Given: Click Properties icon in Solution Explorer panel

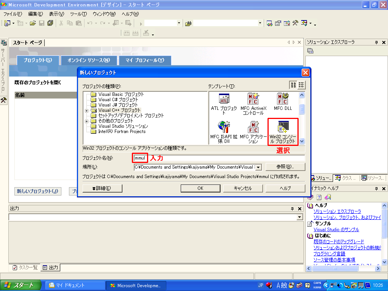Looking at the screenshot, I should 310,51.
